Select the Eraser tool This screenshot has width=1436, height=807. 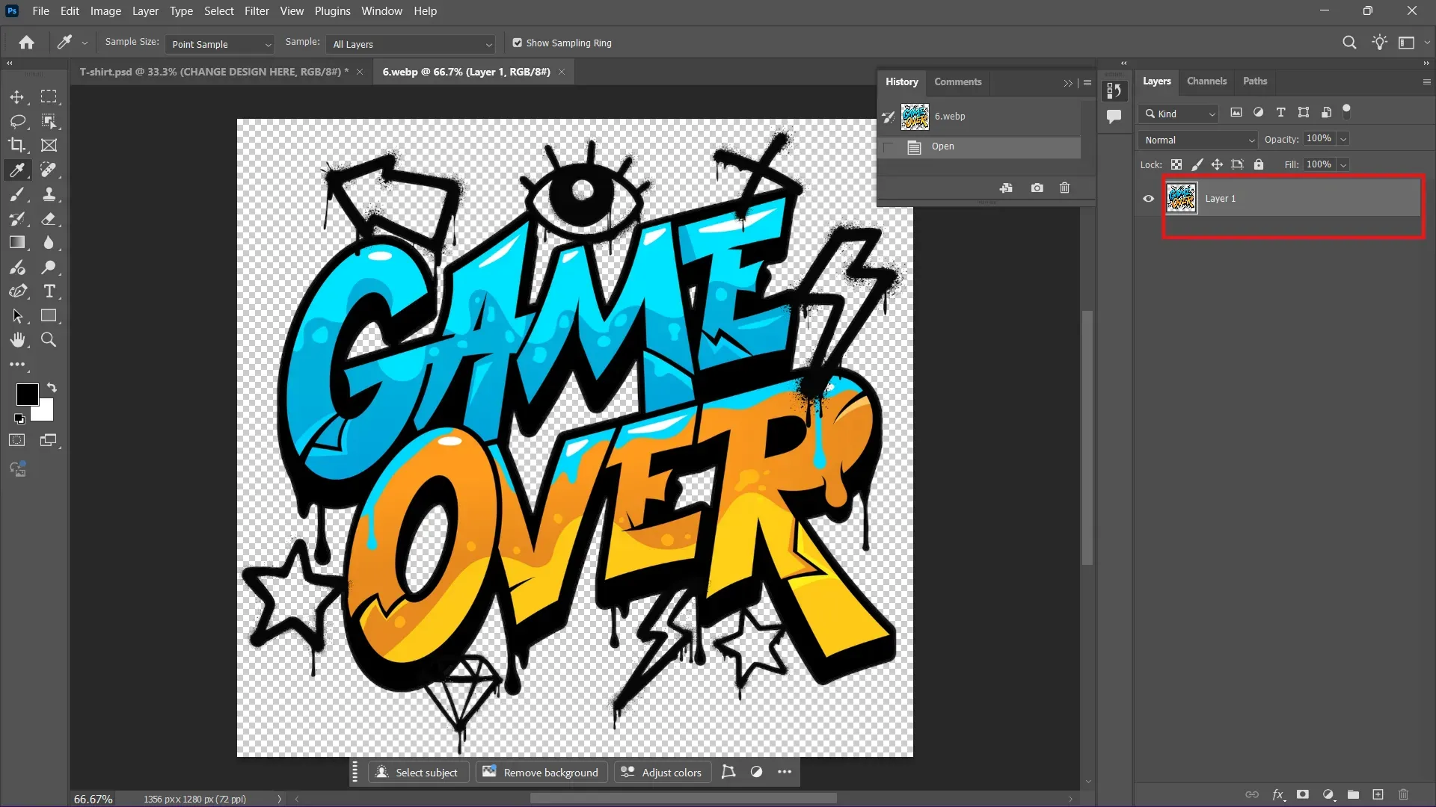49,219
